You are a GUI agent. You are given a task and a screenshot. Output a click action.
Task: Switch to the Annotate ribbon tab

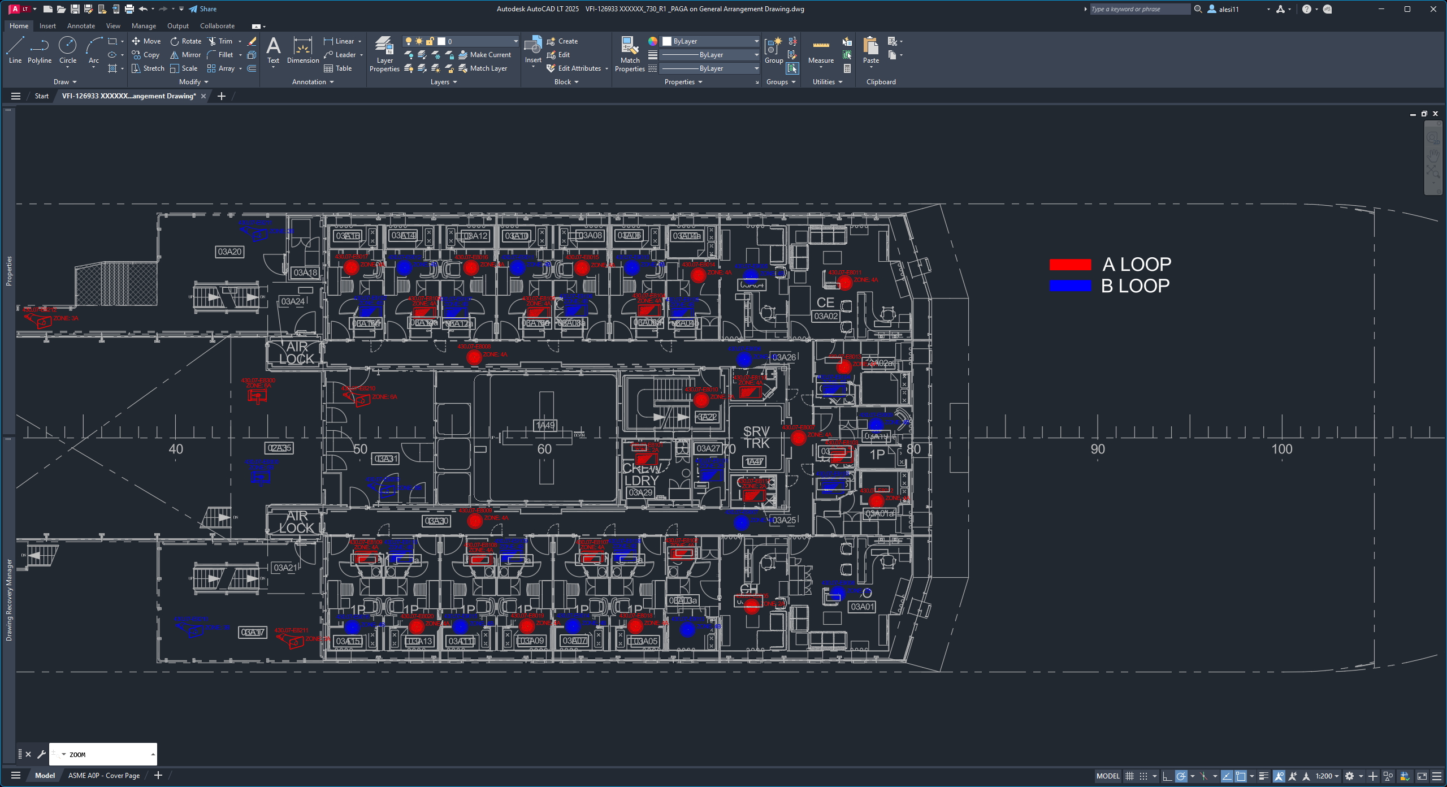[x=81, y=26]
